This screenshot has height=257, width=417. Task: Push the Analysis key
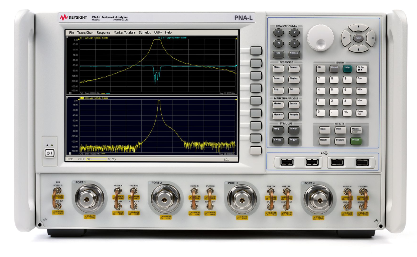tap(294, 116)
